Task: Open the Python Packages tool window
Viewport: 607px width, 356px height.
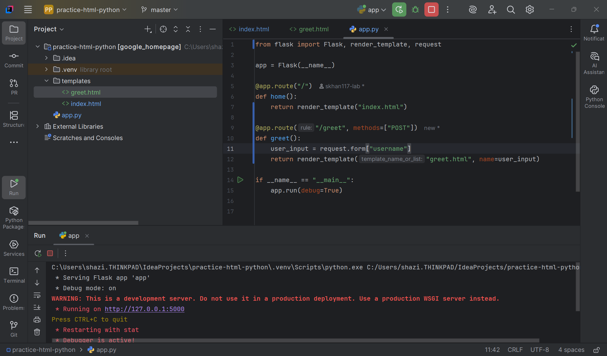Action: [14, 218]
